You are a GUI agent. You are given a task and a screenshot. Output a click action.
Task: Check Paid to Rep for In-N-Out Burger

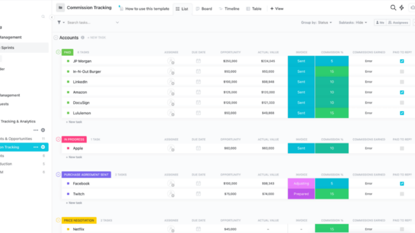402,72
